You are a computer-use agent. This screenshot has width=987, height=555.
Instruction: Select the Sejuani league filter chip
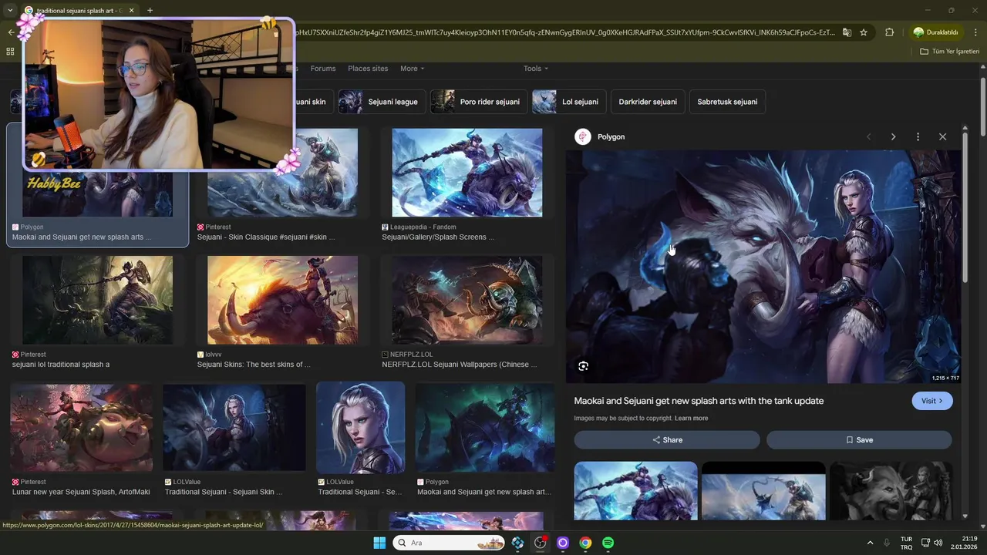point(381,102)
